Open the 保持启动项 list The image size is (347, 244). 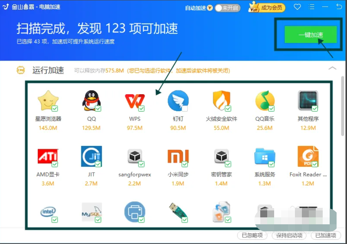289,235
